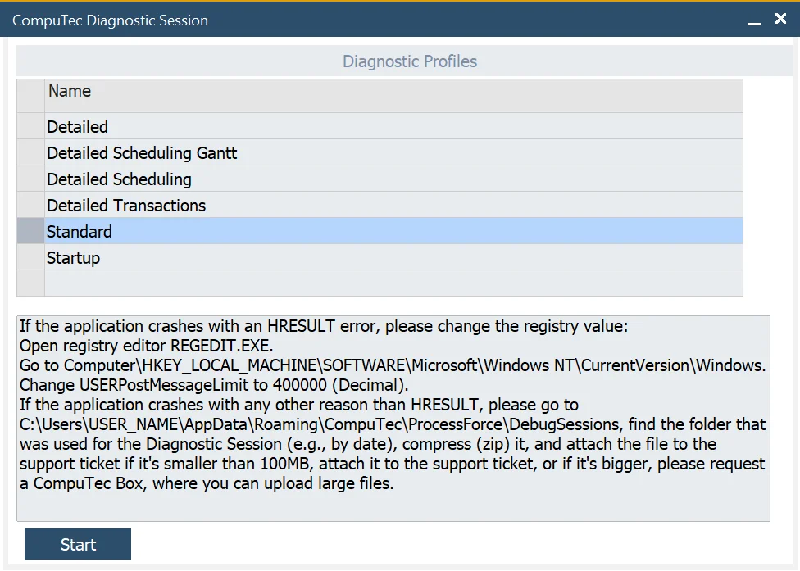The width and height of the screenshot is (800, 571).
Task: Minimize the CompuTec Diagnostic Session window
Action: coord(754,20)
